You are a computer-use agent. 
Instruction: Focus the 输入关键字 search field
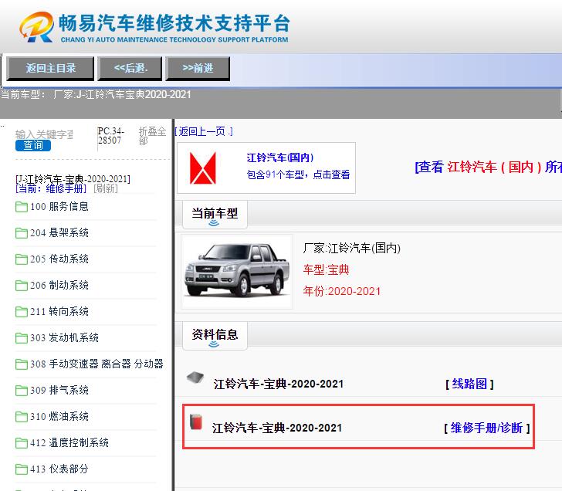tap(45, 134)
